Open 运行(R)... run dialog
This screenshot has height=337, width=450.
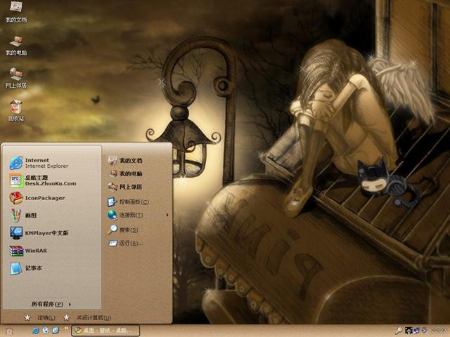click(126, 244)
